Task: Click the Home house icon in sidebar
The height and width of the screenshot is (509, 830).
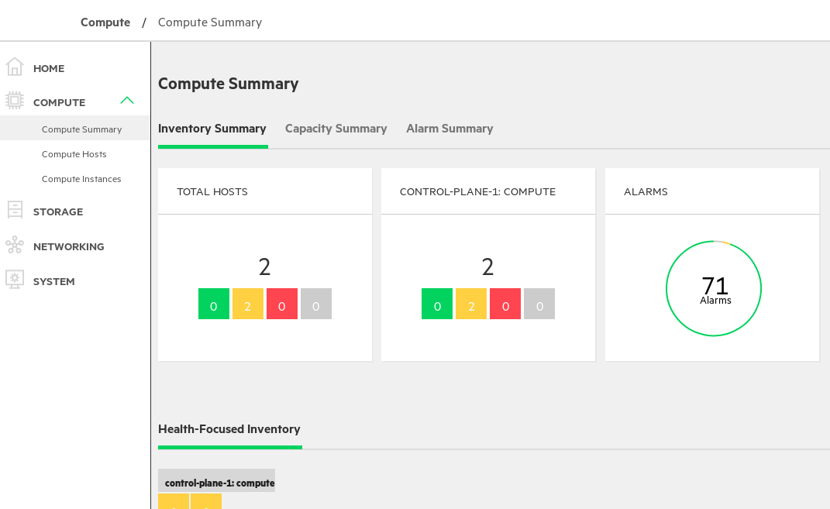Action: 15,67
